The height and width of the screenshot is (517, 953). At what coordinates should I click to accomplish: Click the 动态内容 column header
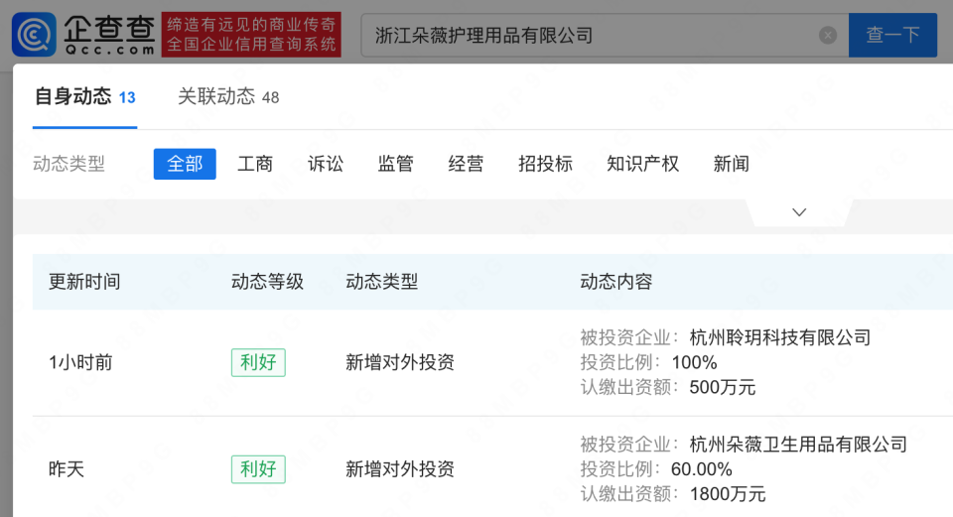615,282
